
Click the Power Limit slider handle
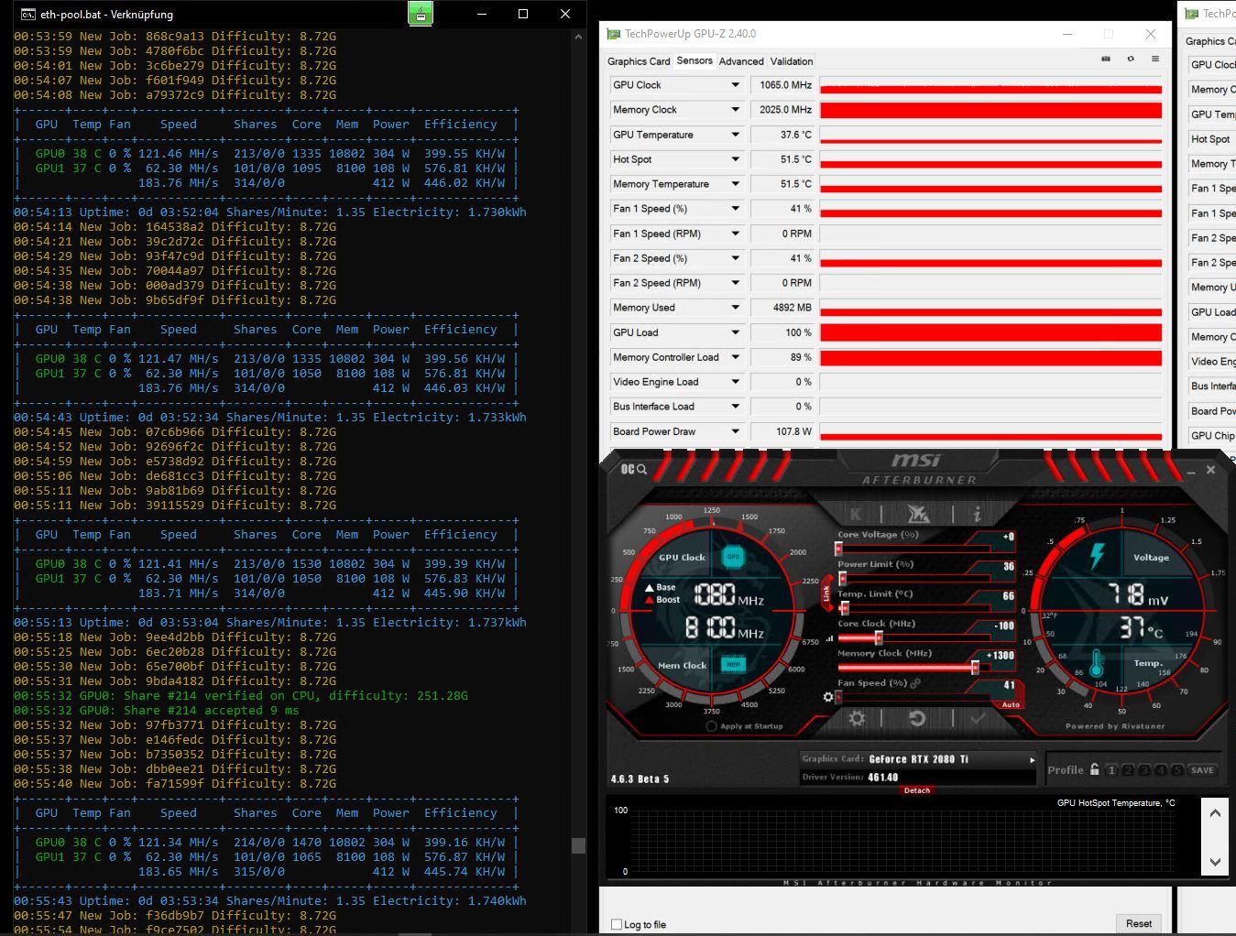[x=842, y=579]
